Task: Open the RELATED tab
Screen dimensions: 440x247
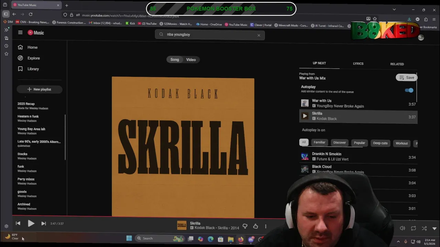Action: coord(397,64)
